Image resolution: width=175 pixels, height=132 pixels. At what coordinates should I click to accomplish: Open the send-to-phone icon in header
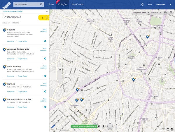pos(142,4)
